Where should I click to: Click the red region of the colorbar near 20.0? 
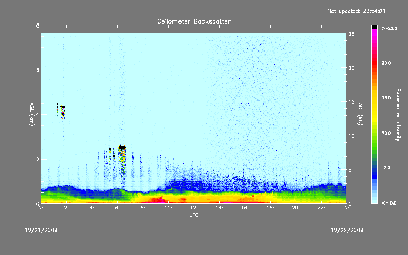[x=374, y=63]
